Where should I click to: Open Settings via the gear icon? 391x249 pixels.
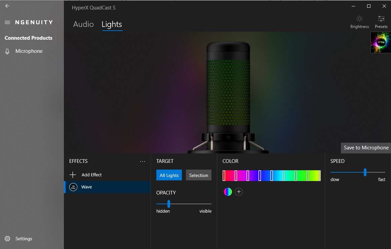coord(7,239)
